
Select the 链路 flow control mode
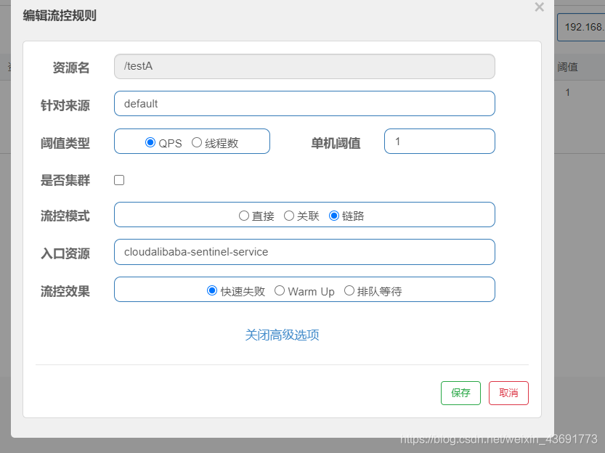[x=333, y=215]
